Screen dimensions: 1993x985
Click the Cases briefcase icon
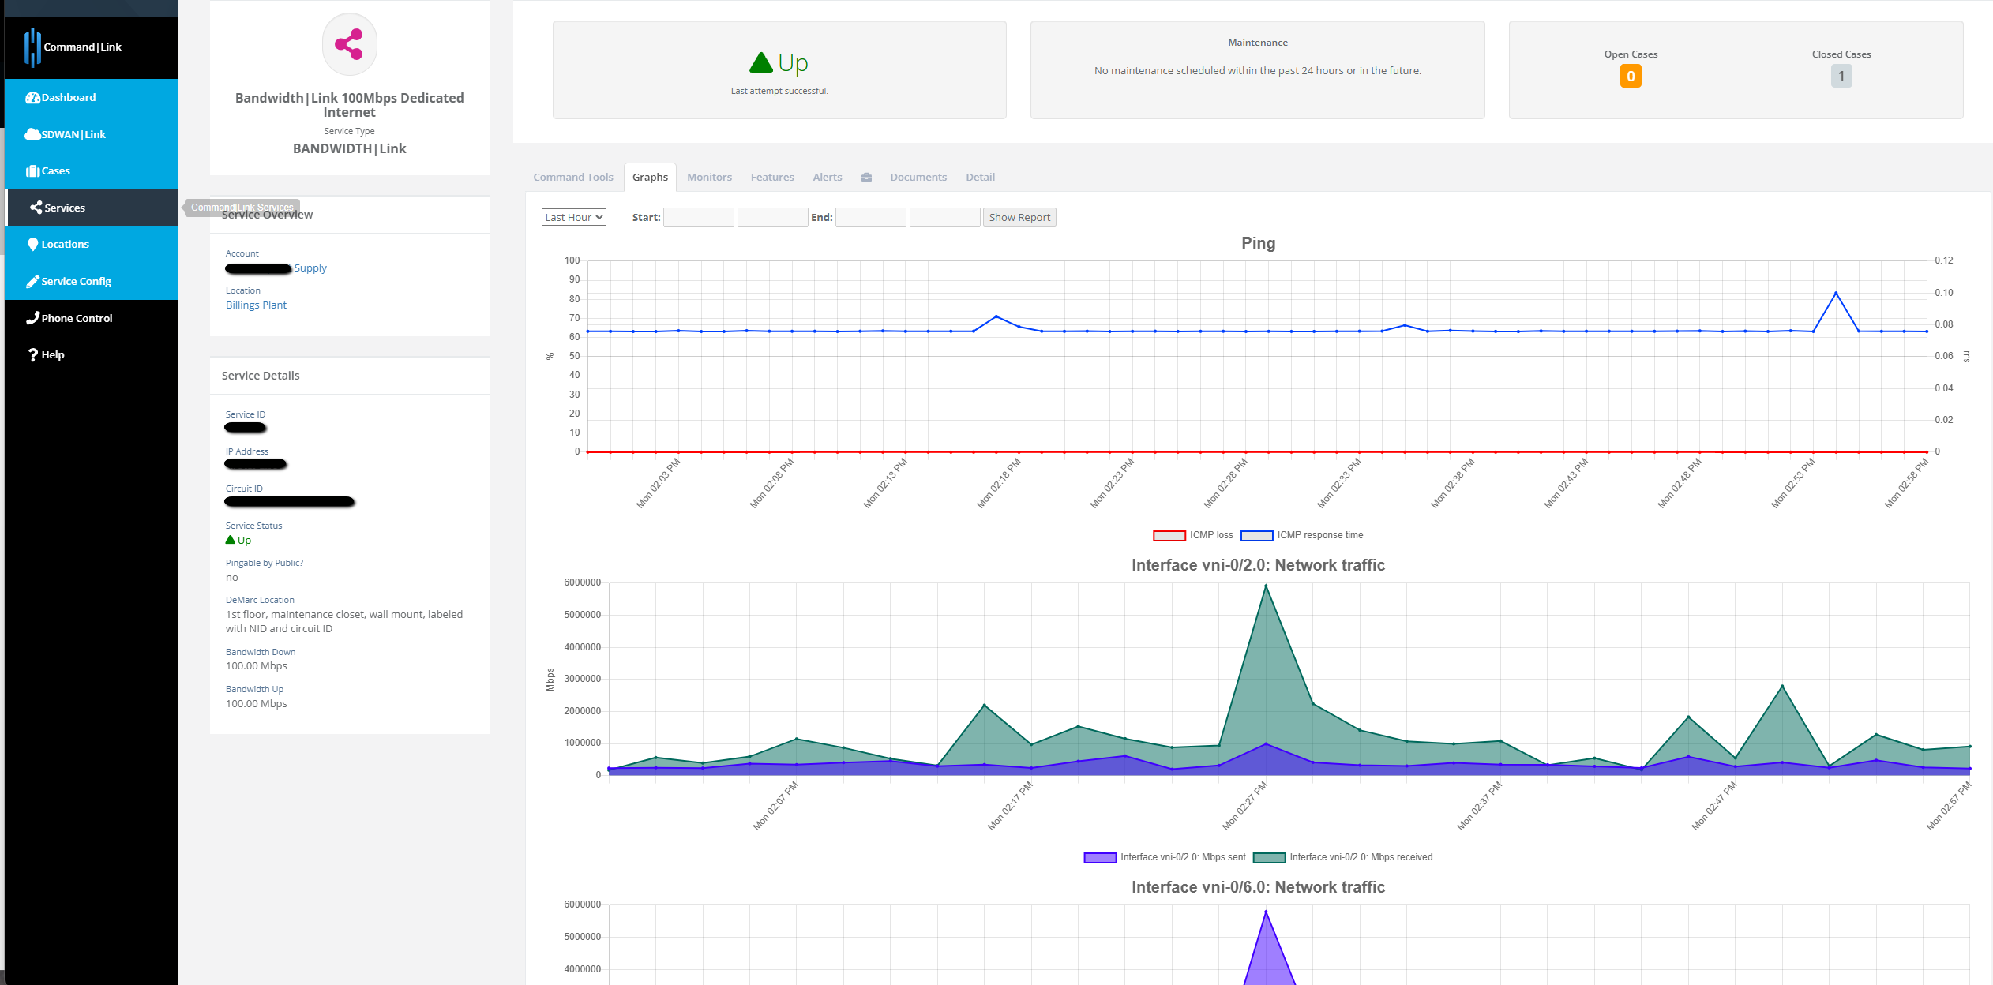tap(32, 171)
